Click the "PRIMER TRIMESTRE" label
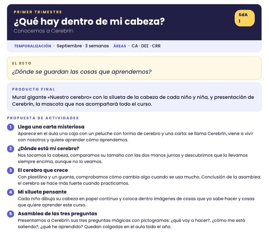Image resolution: width=269 pixels, height=232 pixels. [38, 12]
